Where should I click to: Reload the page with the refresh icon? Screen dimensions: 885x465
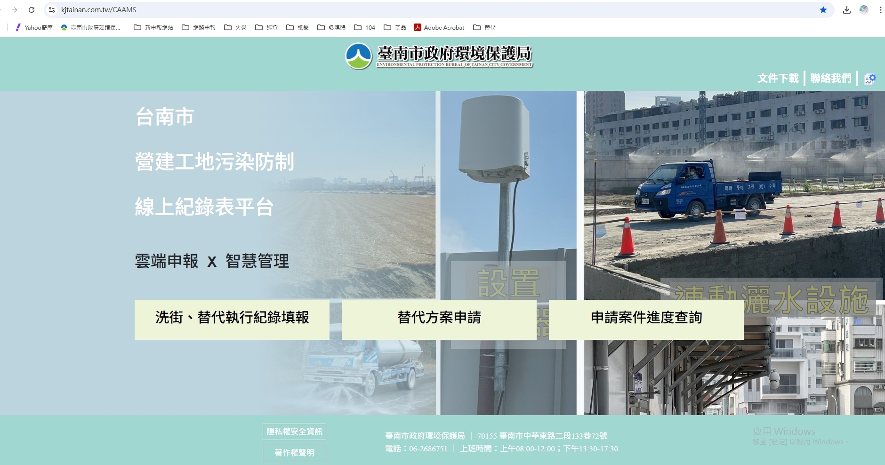click(x=32, y=10)
